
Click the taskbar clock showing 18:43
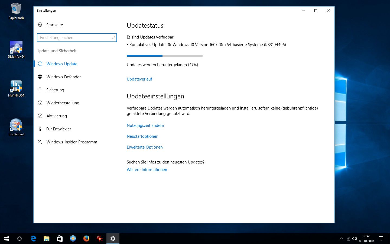(x=367, y=239)
